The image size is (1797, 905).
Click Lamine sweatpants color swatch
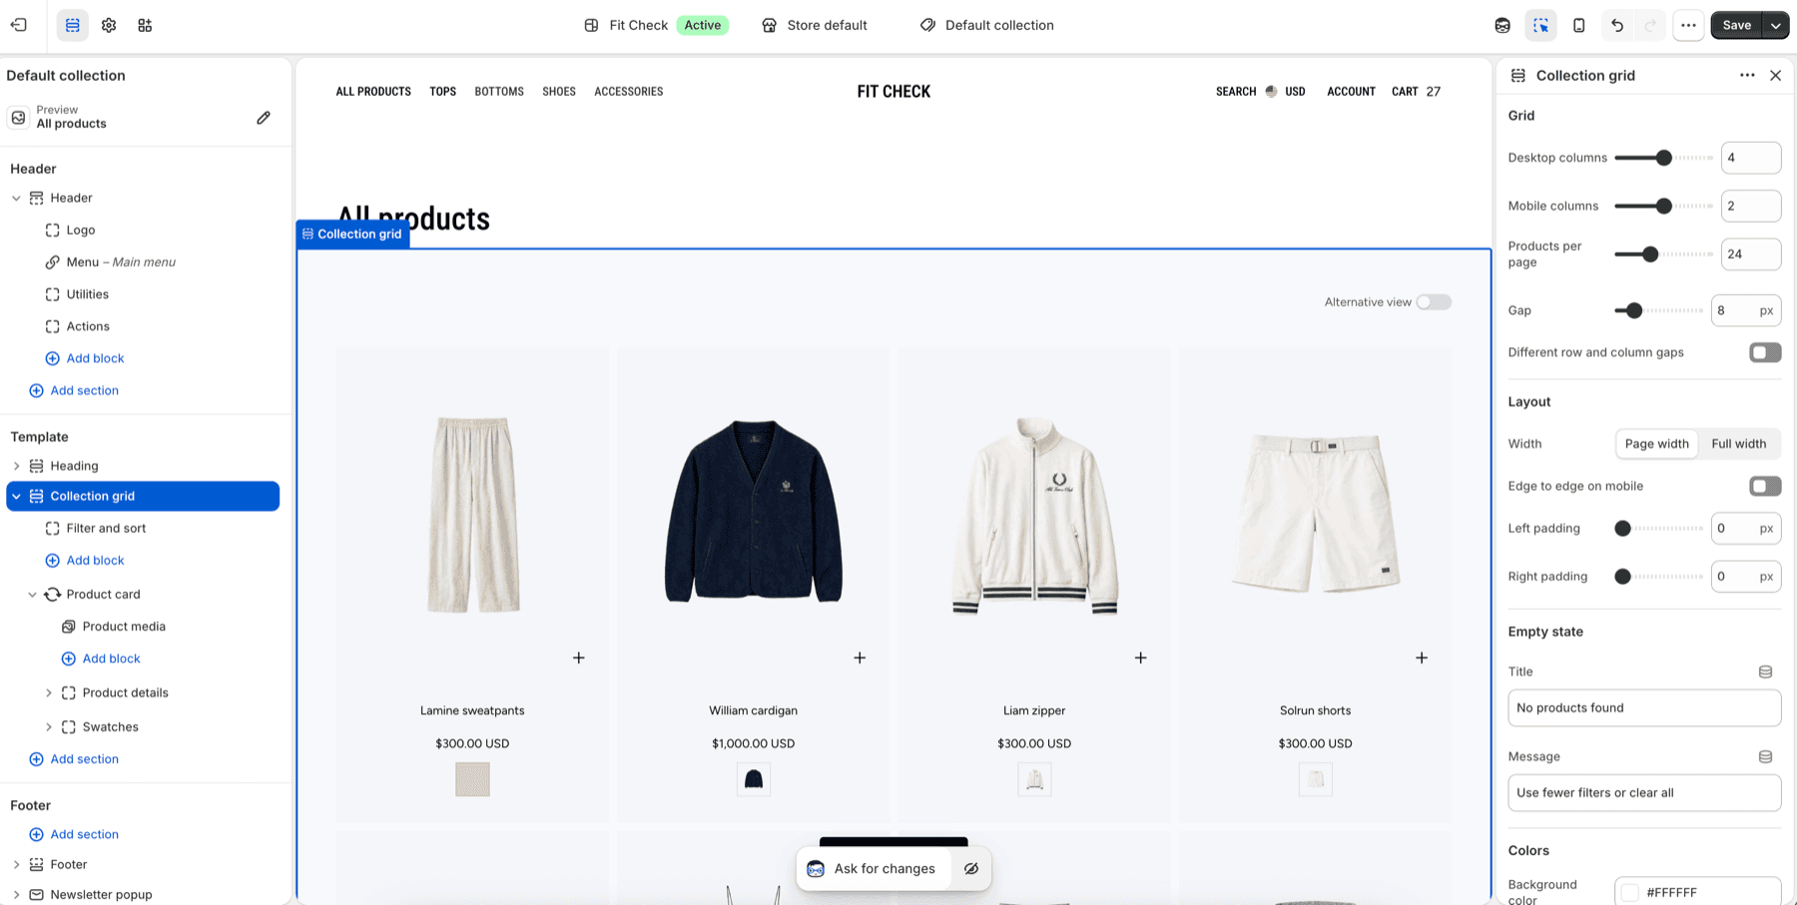pos(472,779)
